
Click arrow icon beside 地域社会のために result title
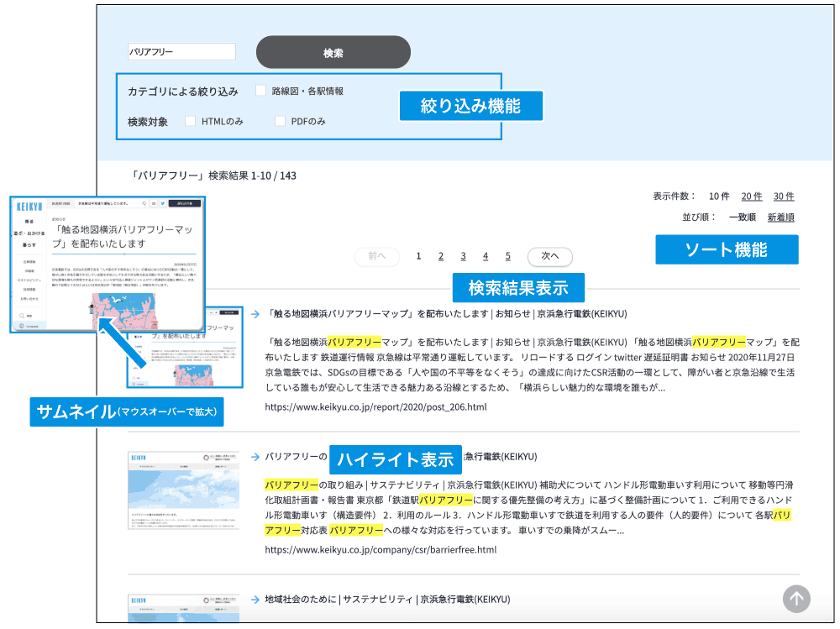pyautogui.click(x=255, y=600)
